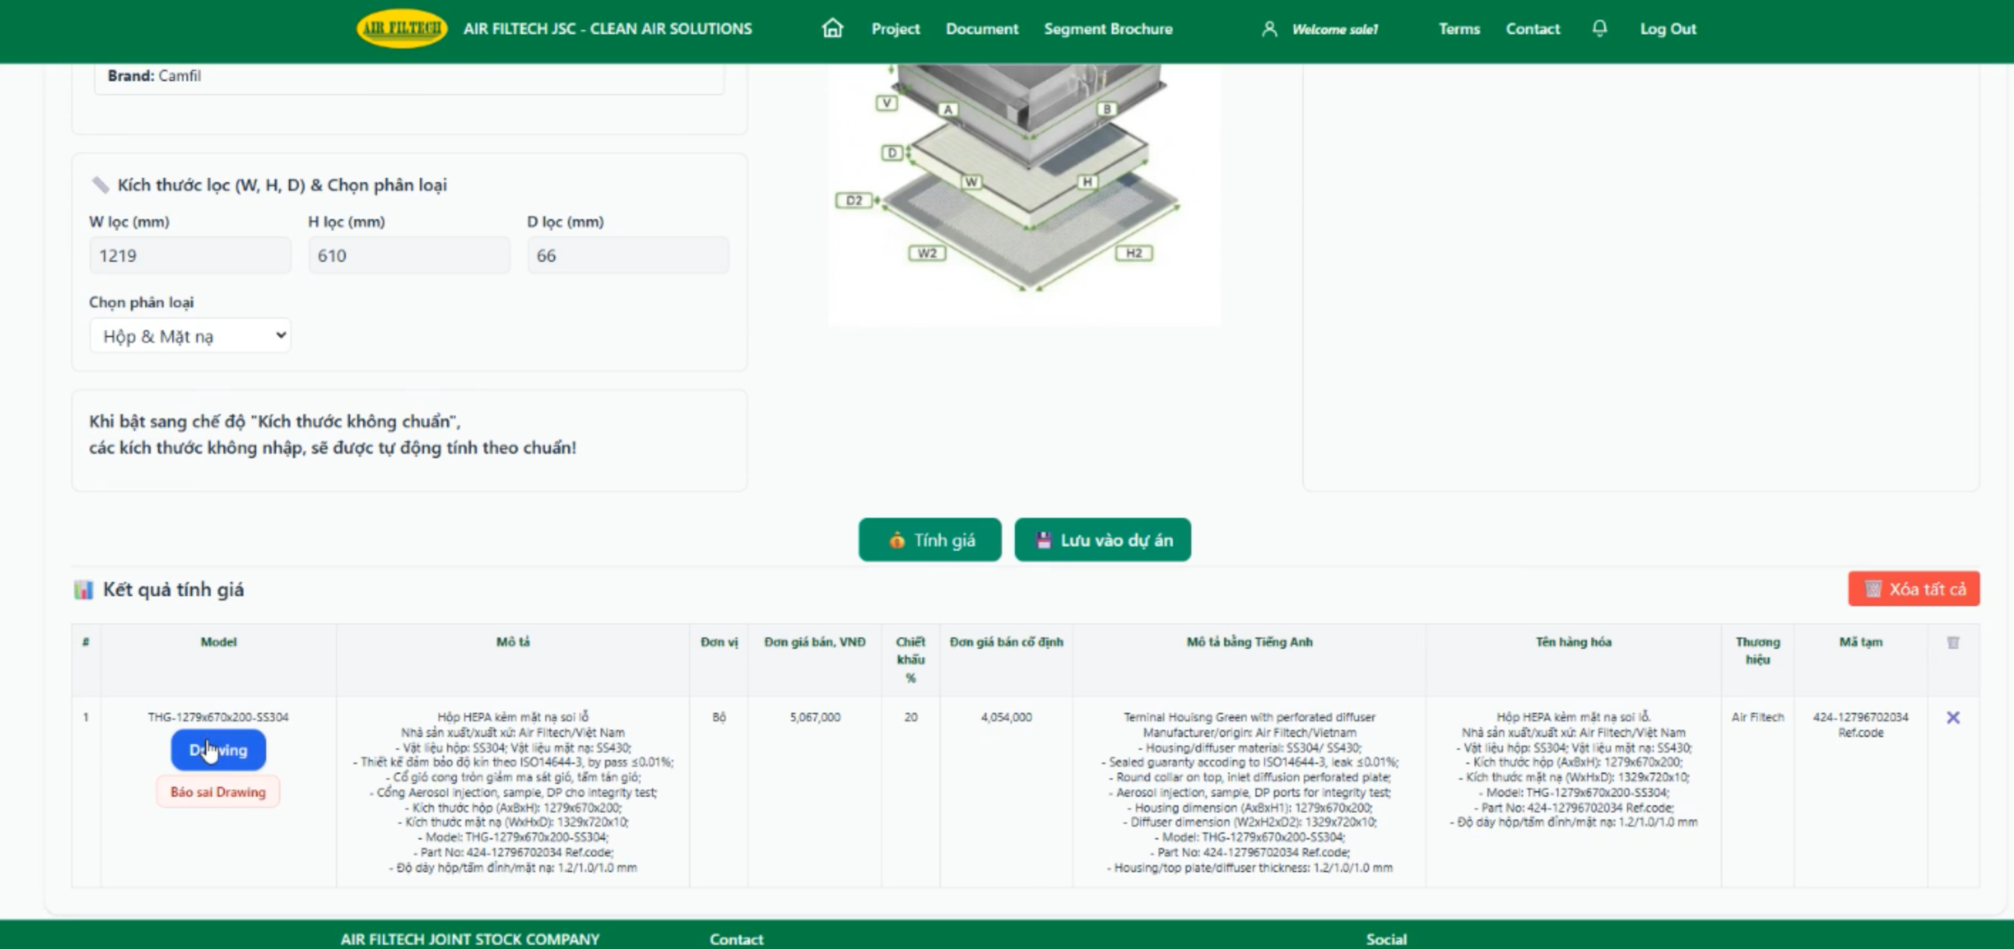This screenshot has width=2014, height=949.
Task: Click fixed price value 4,054,000
Action: pos(1006,717)
